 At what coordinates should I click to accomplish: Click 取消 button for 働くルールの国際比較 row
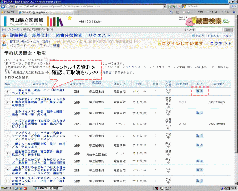(x=199, y=145)
